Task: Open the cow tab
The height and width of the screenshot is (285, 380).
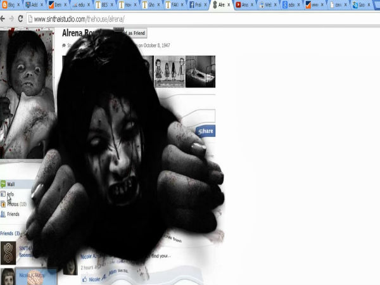Action: click(x=338, y=4)
